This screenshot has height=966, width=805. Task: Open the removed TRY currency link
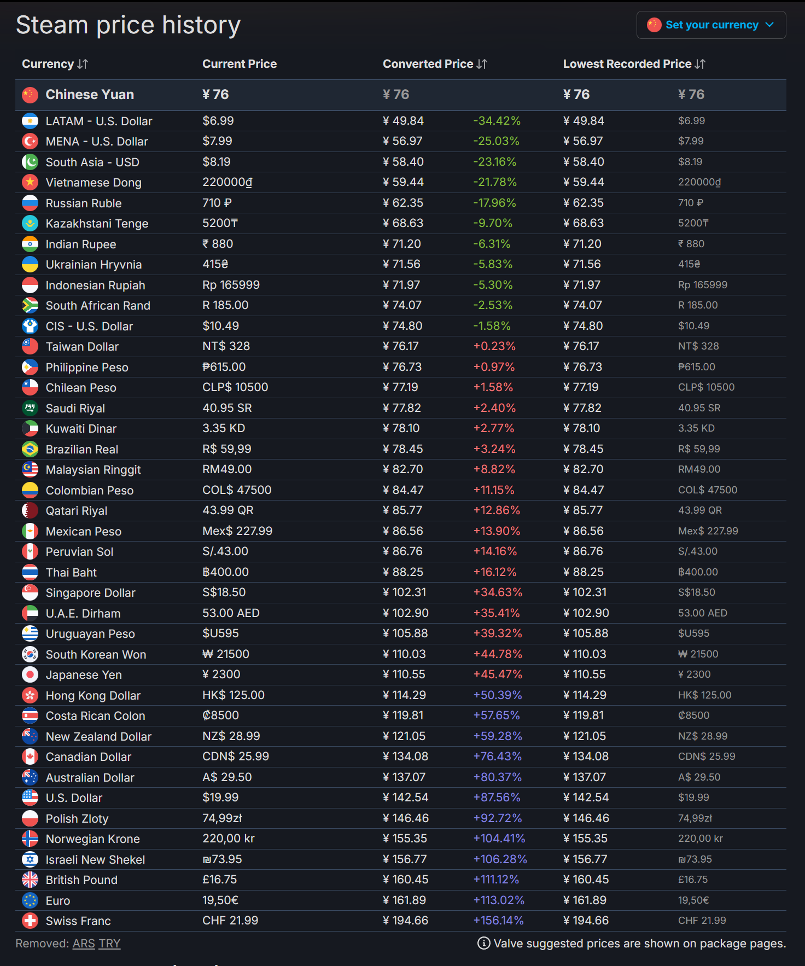[x=109, y=944]
